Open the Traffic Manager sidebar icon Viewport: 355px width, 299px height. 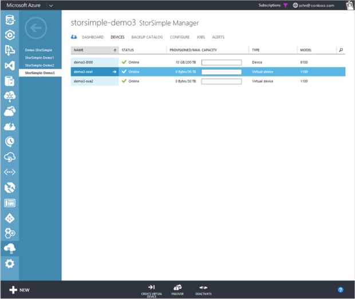pyautogui.click(x=10, y=188)
